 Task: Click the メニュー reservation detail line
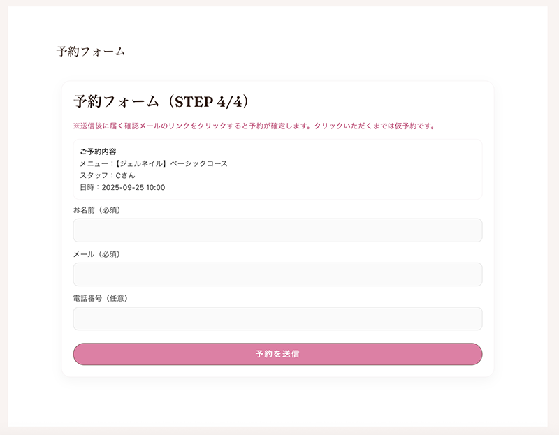tap(155, 163)
